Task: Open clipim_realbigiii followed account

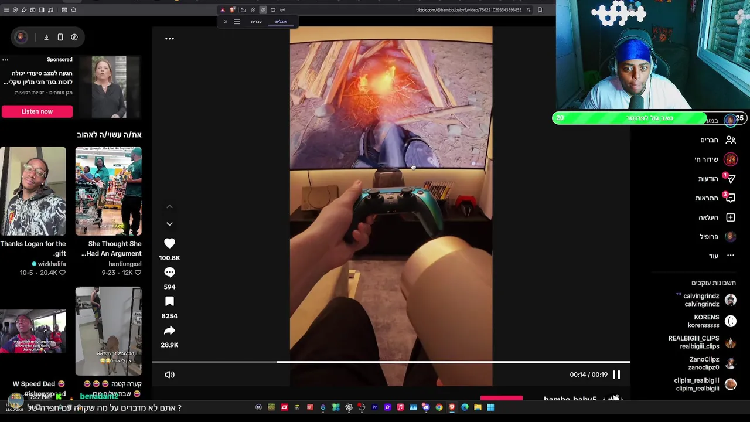Action: 705,384
